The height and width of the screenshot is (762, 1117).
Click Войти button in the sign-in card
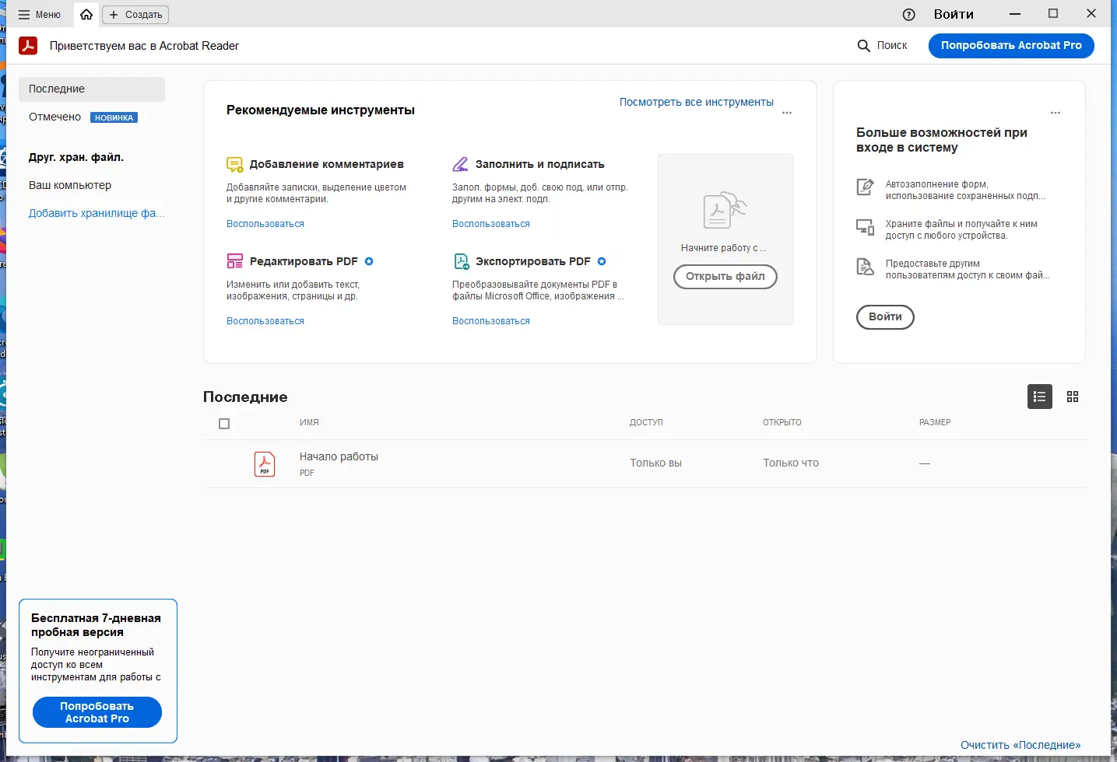click(x=885, y=317)
